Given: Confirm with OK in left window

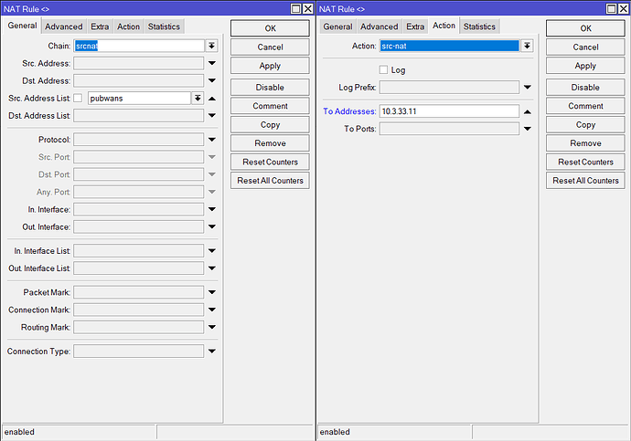Looking at the screenshot, I should [270, 28].
